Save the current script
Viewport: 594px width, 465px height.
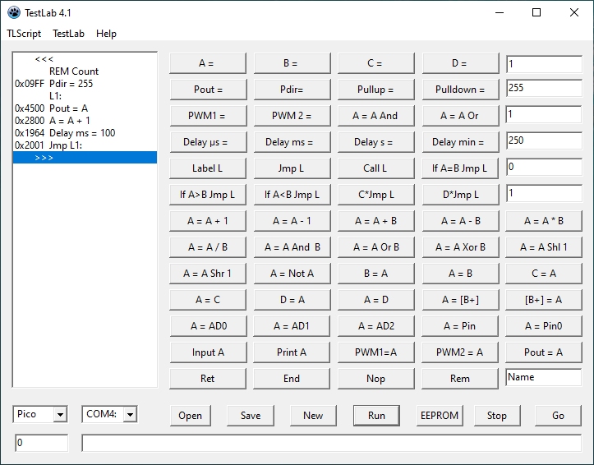coord(251,415)
